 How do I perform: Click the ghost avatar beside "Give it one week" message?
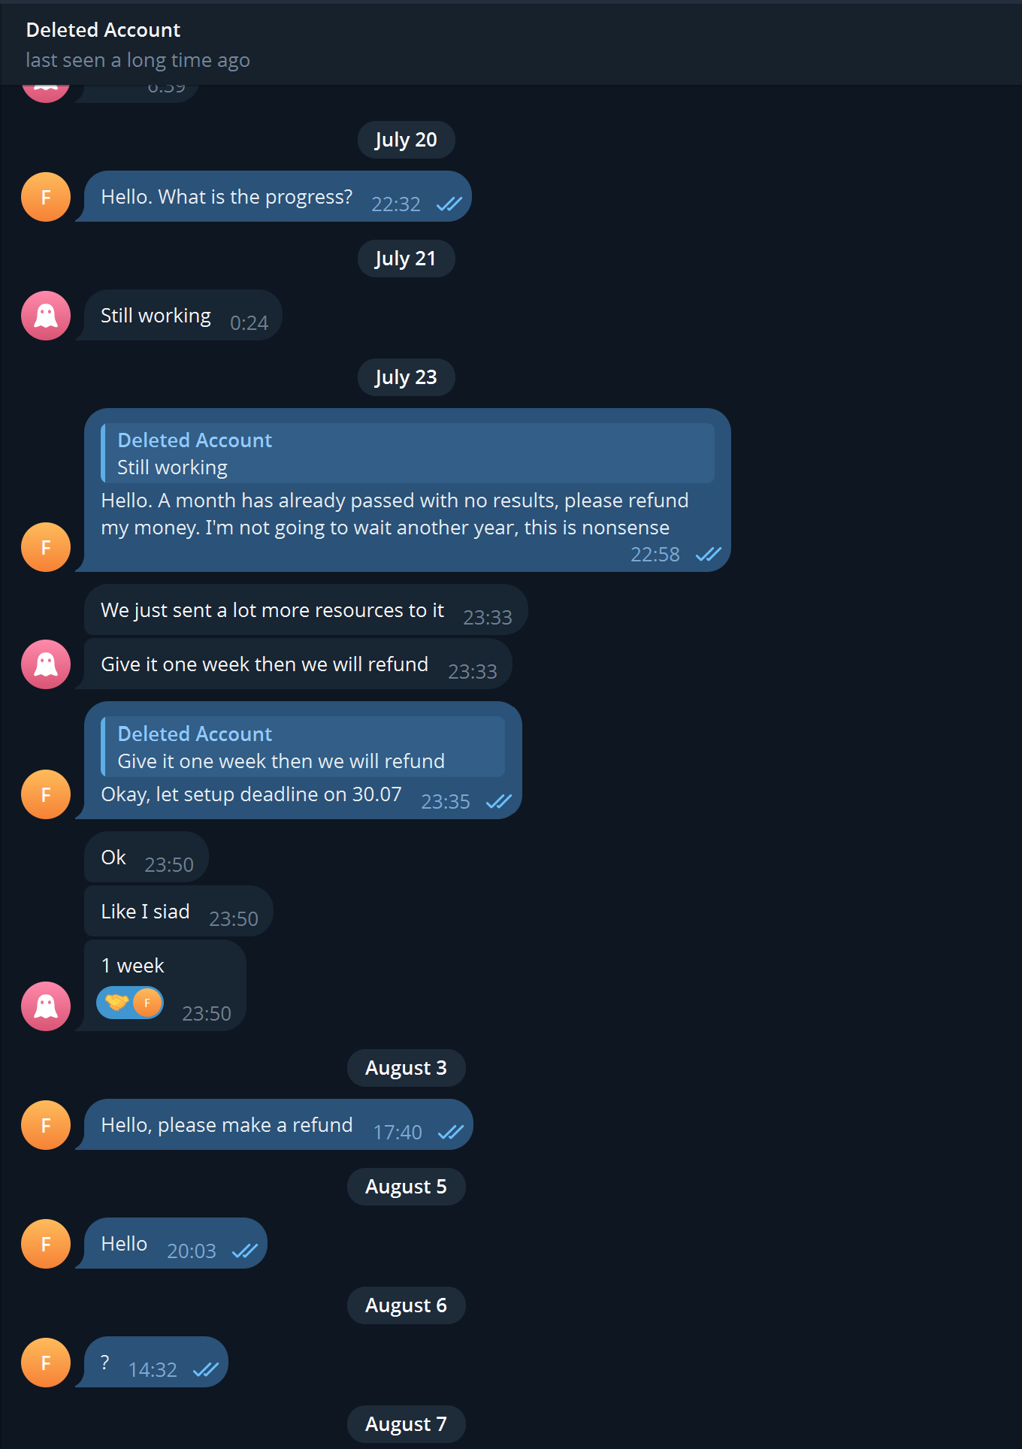coord(46,664)
